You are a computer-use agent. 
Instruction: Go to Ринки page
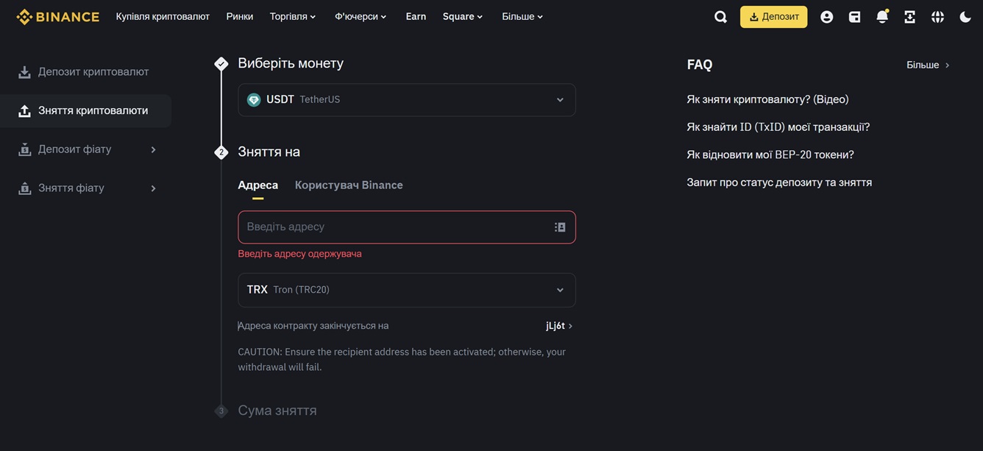point(240,16)
